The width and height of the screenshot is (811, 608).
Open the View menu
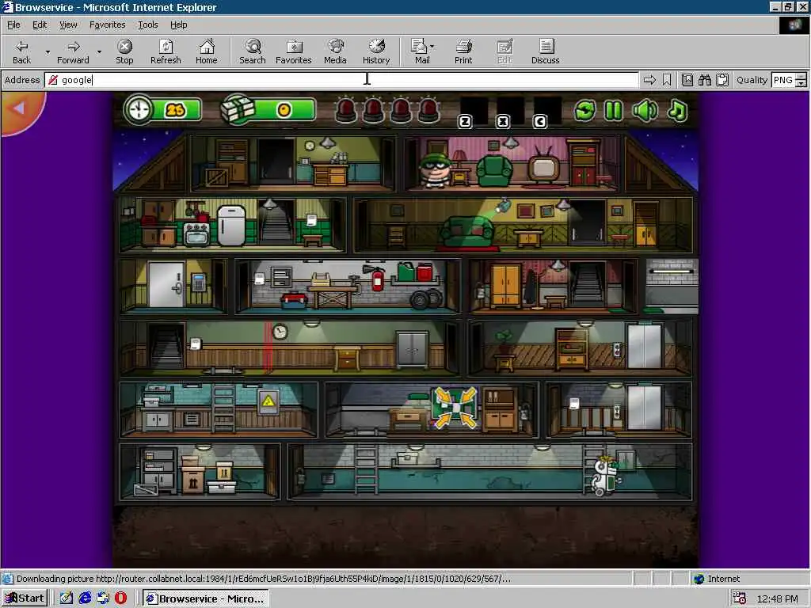point(68,25)
